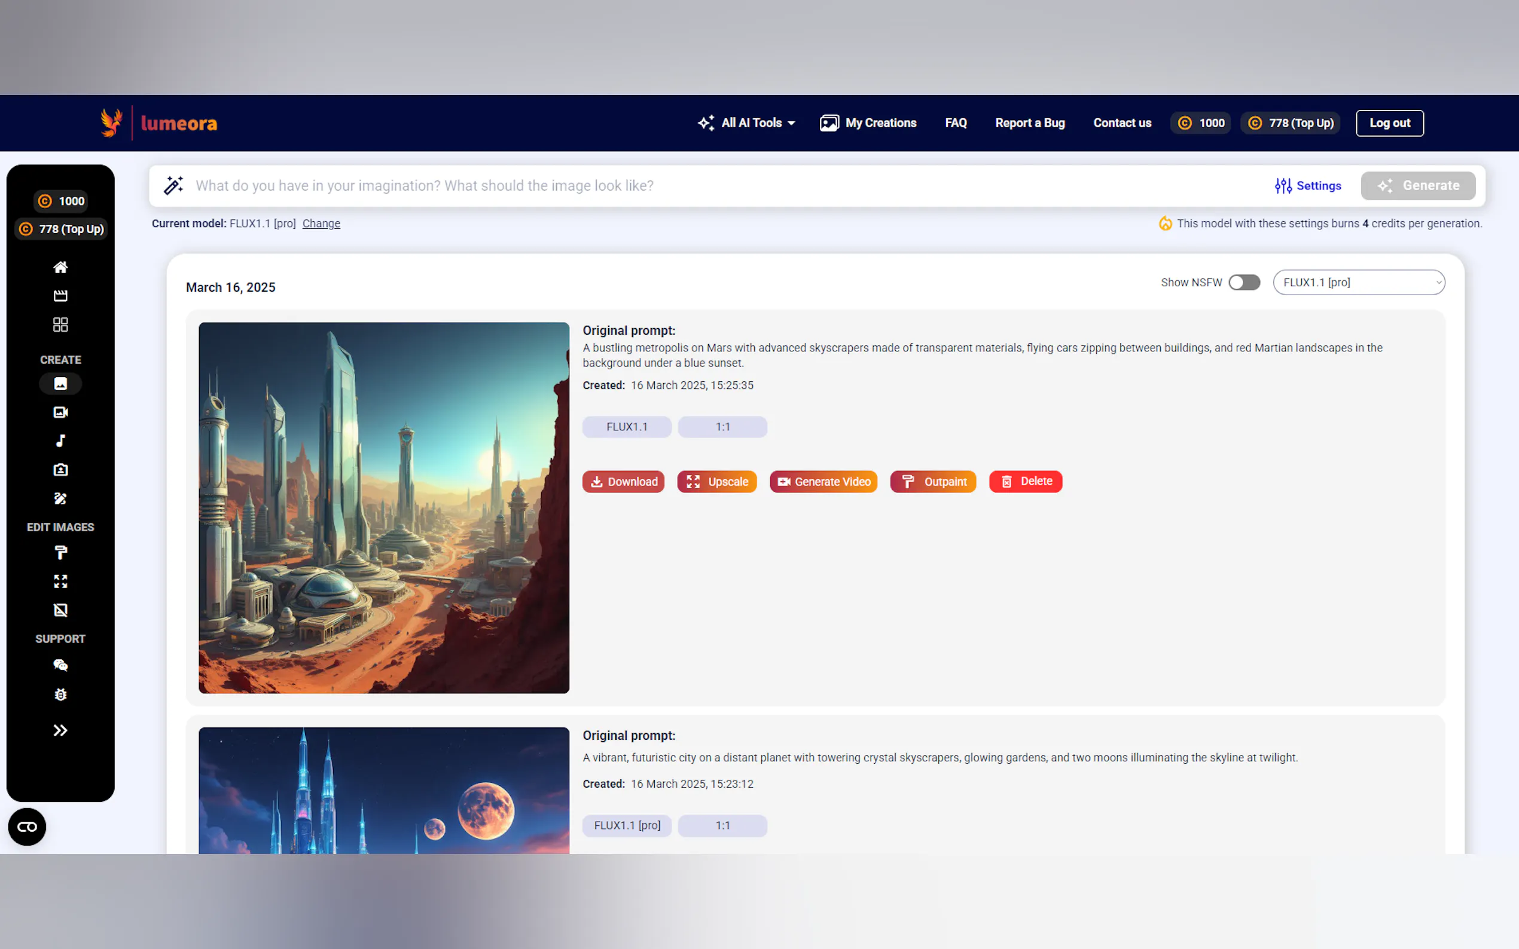
Task: Click the upscale arrows icon in sidebar
Action: coord(60,581)
